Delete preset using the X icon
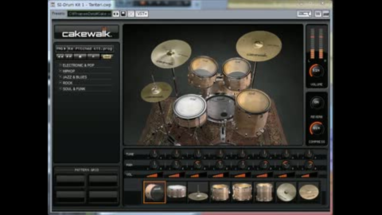 [x=131, y=14]
